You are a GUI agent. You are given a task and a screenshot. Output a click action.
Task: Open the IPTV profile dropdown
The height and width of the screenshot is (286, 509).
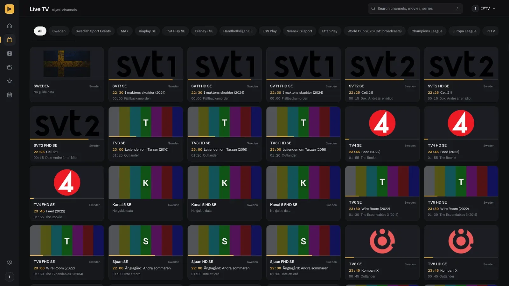coord(484,9)
